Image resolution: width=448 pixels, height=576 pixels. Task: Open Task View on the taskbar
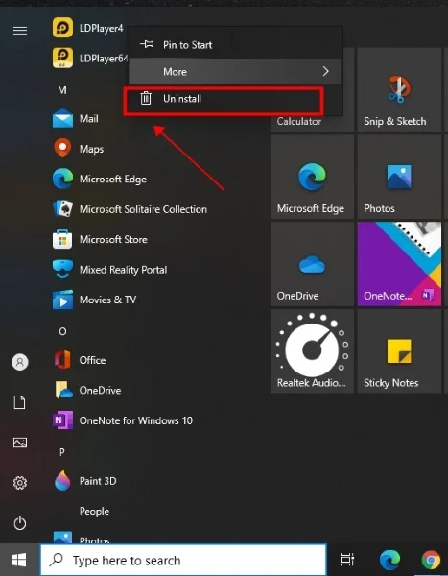tap(346, 560)
